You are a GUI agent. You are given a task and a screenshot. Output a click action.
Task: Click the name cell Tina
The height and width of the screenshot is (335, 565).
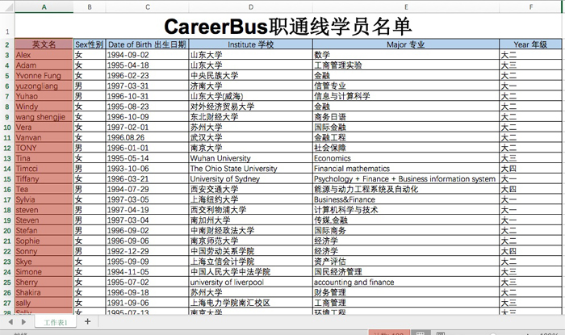pos(44,158)
